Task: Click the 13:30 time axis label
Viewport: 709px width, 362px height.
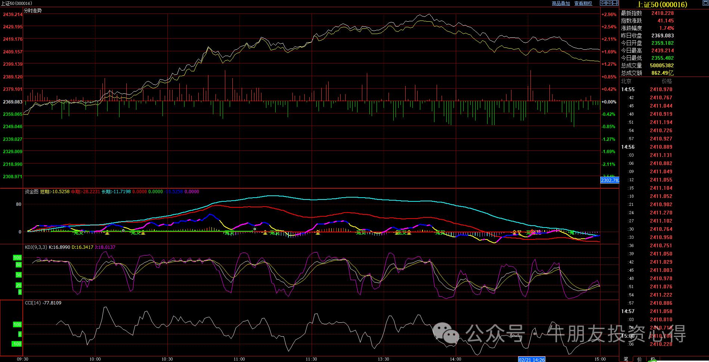Action: coord(383,359)
